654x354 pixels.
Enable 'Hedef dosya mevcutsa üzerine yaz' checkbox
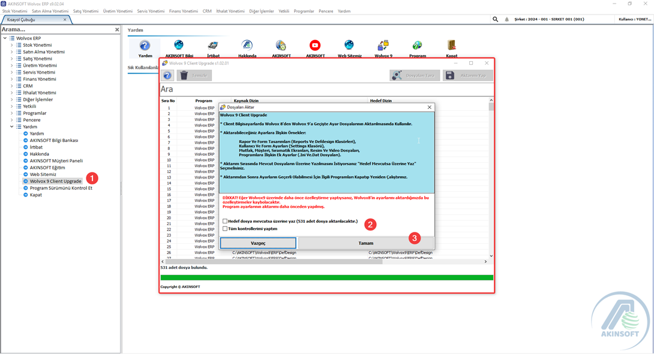point(225,221)
